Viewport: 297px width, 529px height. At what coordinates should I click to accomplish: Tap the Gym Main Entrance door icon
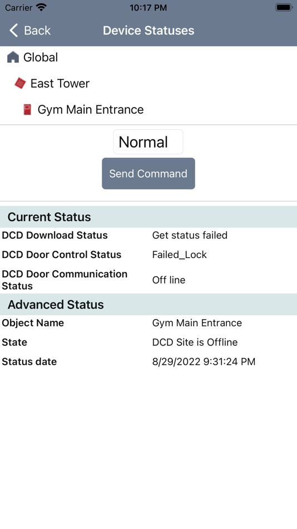click(27, 109)
